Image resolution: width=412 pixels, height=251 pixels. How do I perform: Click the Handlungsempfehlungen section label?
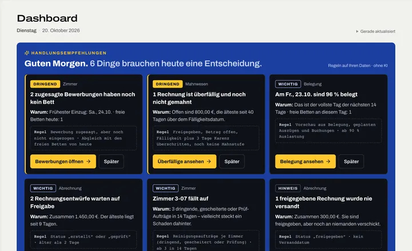click(69, 53)
